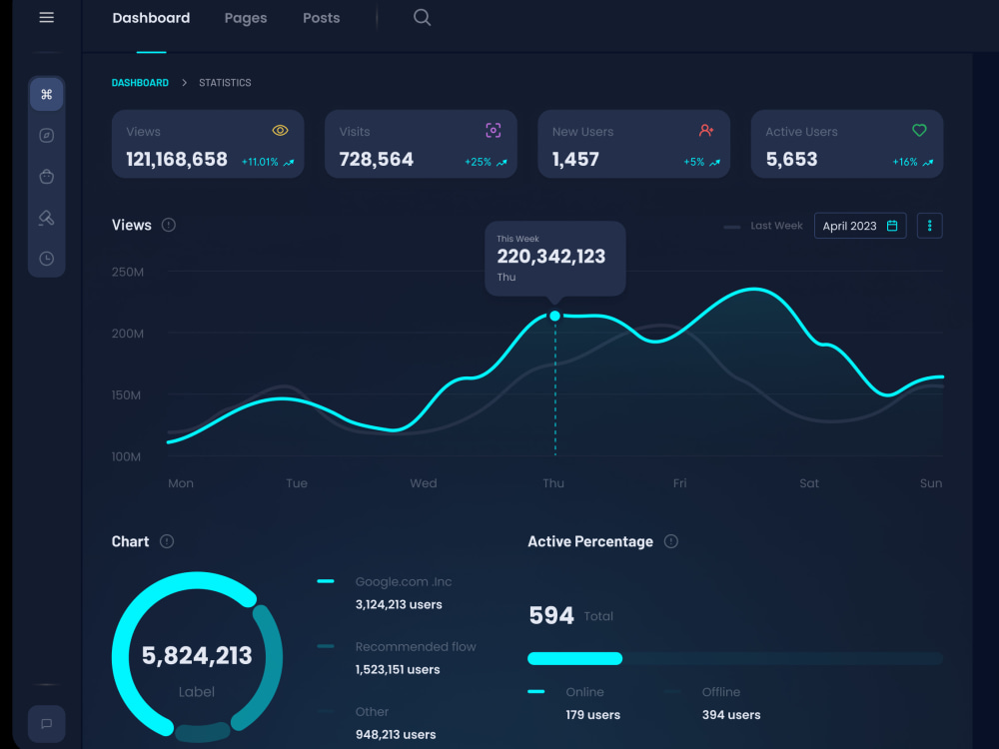Open the clock history icon in sidebar
Image resolution: width=999 pixels, height=749 pixels.
coord(46,259)
